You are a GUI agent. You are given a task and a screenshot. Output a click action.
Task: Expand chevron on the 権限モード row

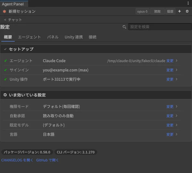(x=177, y=106)
